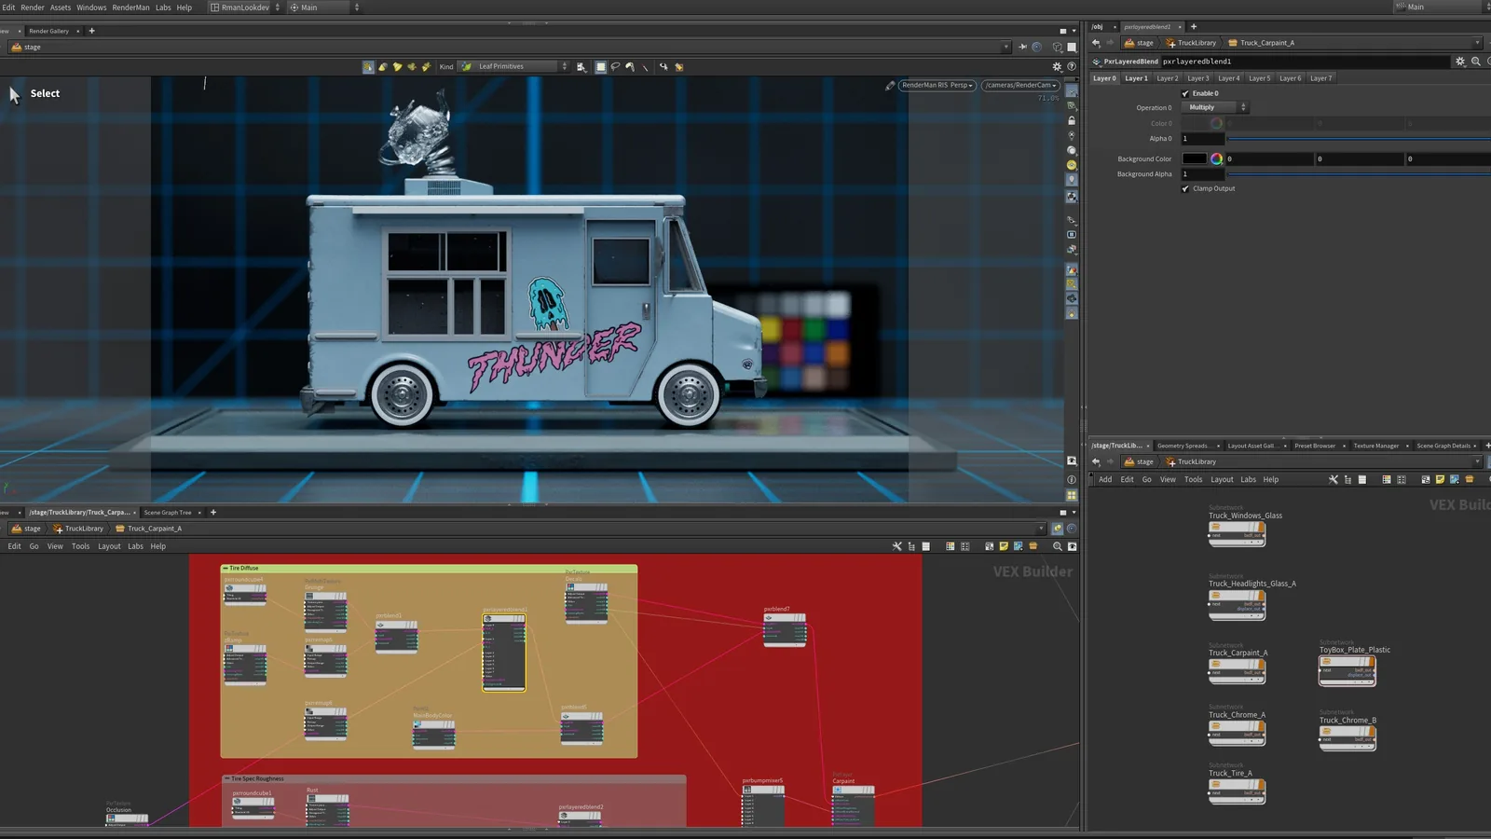This screenshot has width=1491, height=839.
Task: Switch to the Texture Manager tab
Action: click(1376, 447)
